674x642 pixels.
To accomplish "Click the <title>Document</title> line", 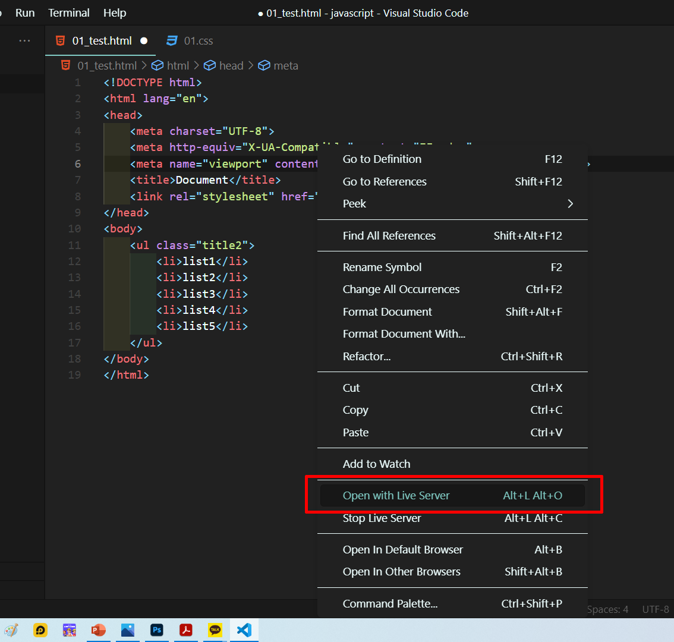I will [x=206, y=180].
